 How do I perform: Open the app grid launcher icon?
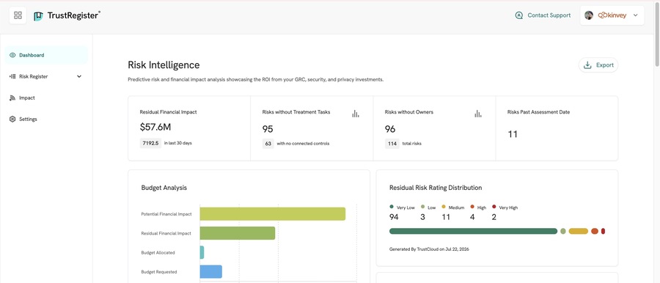point(18,15)
